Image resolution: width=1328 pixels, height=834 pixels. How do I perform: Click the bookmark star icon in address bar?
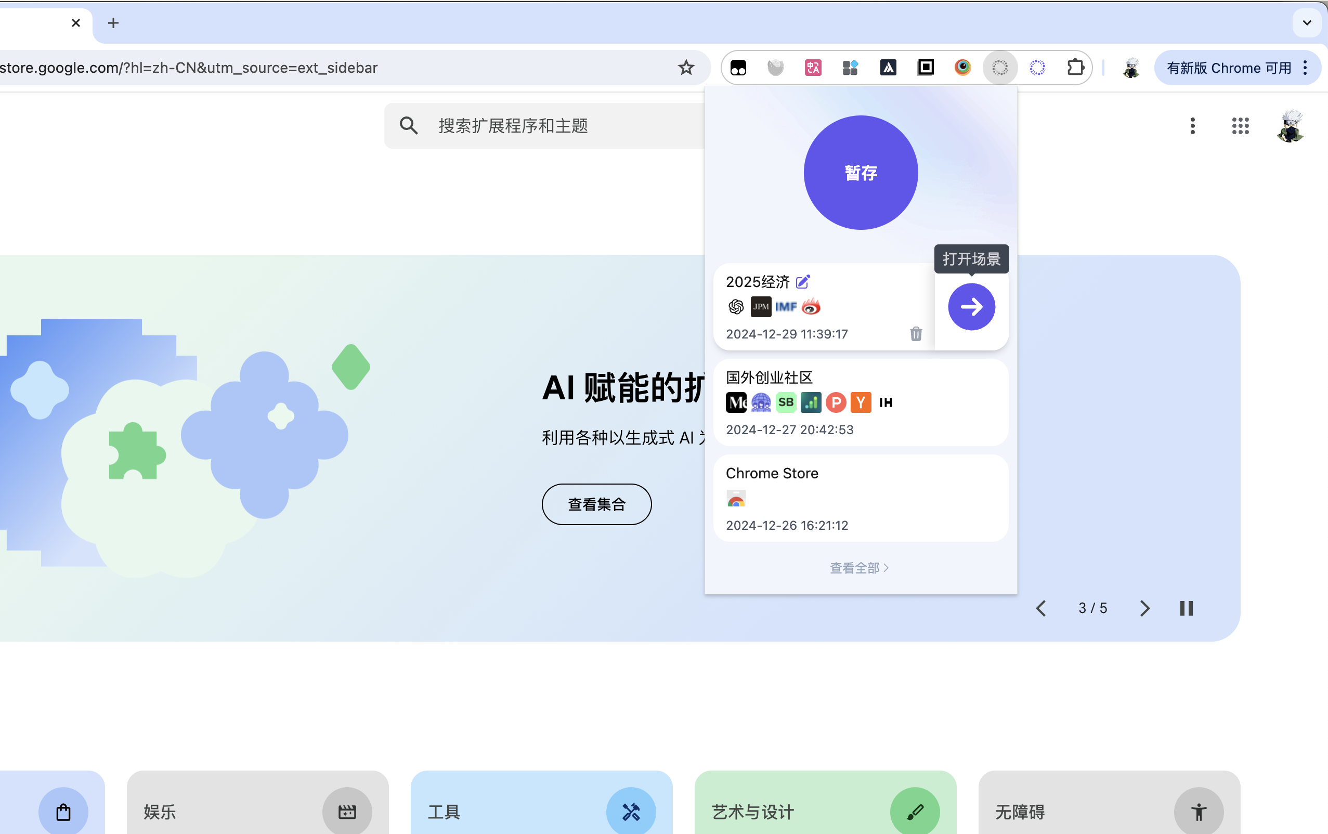[686, 67]
